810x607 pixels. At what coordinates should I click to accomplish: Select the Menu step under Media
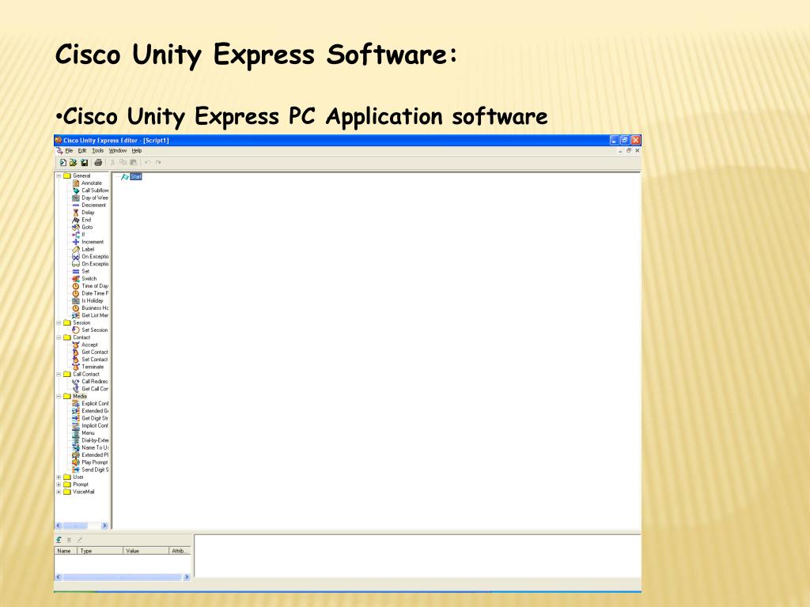pyautogui.click(x=84, y=433)
